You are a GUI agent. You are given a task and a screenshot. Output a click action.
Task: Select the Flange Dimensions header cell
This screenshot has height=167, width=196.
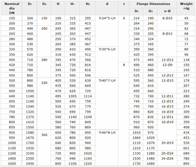(x=153, y=4)
